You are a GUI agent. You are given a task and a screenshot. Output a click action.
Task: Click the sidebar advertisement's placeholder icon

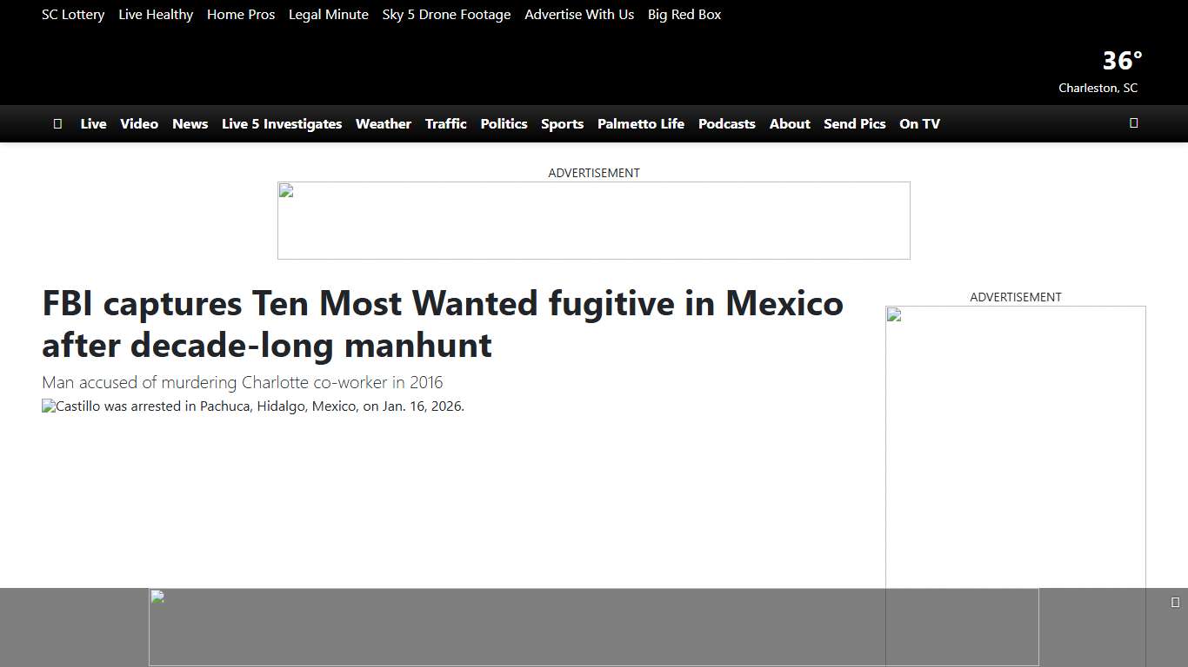892,315
